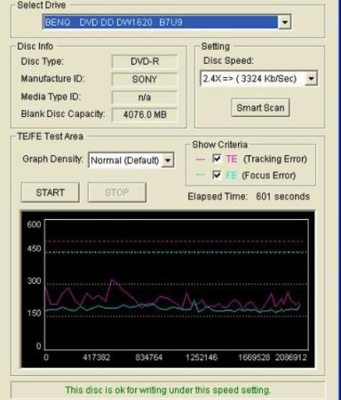Viewport: 341px width, 400px height.
Task: Click the Smart Scan button
Action: 260,108
